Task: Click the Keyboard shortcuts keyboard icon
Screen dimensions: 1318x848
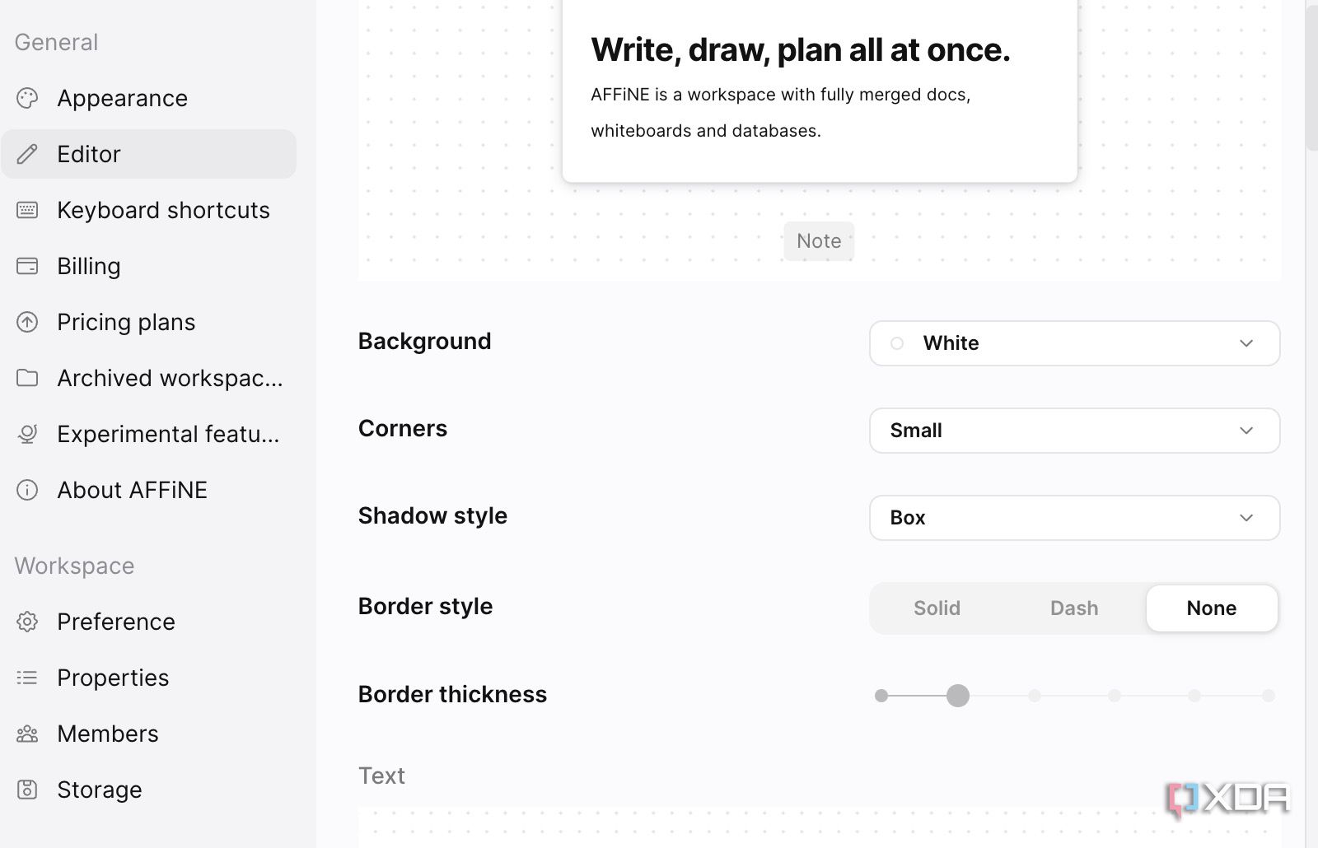Action: (27, 211)
